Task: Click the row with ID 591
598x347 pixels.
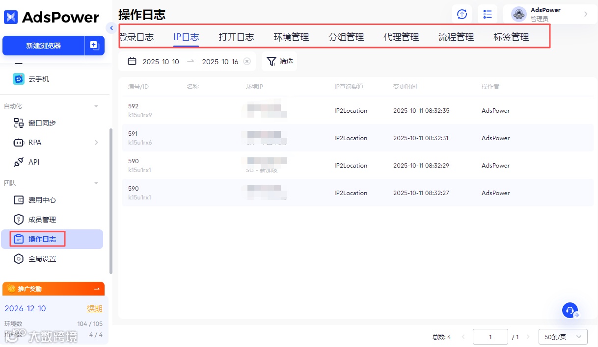Action: pos(357,138)
